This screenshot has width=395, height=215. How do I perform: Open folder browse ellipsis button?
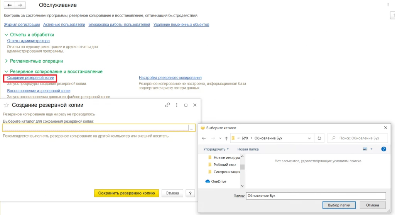click(x=191, y=128)
